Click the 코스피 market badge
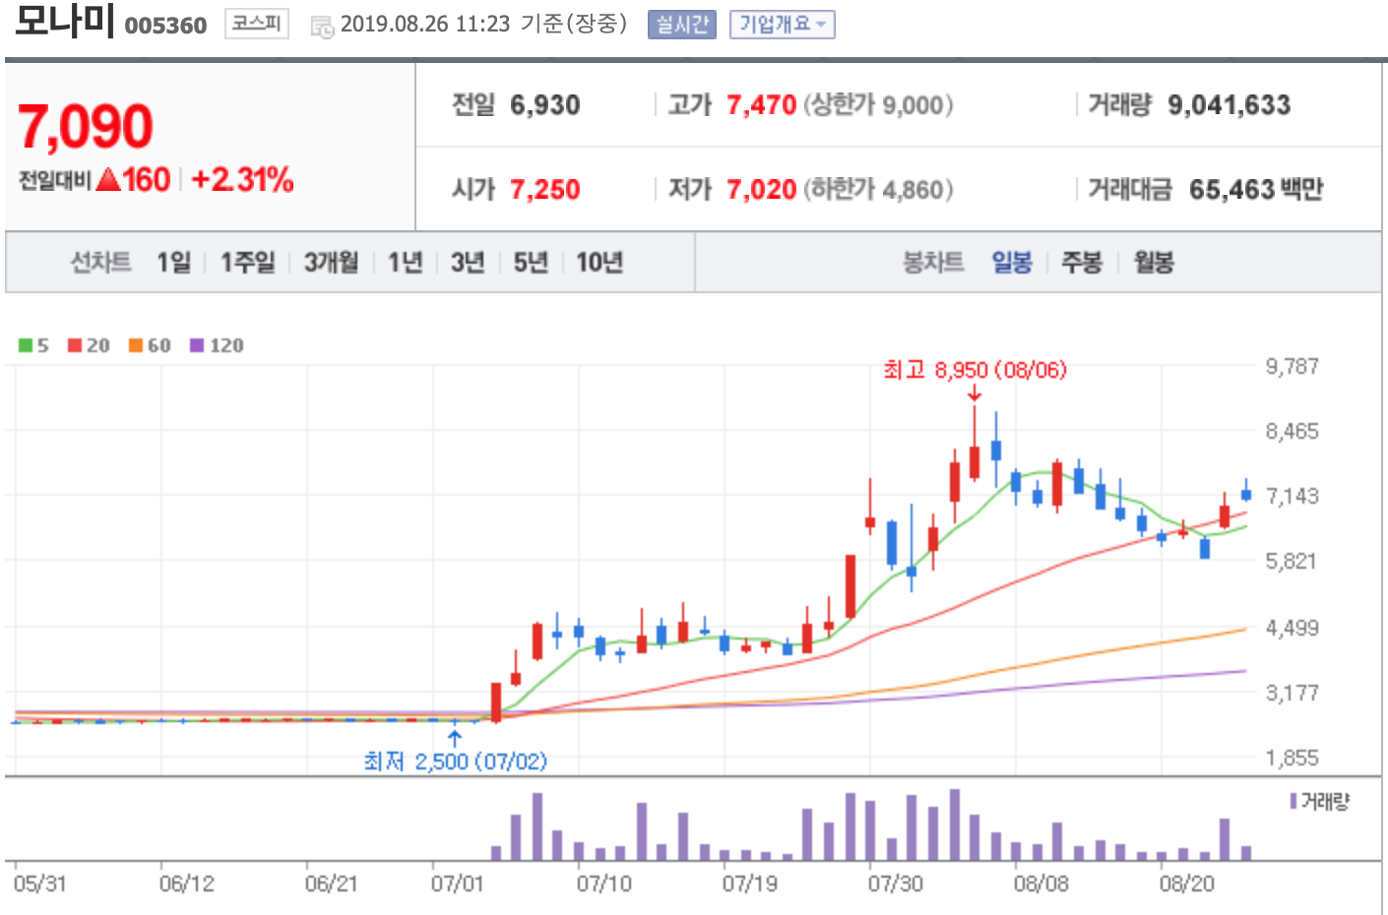Screen dimensions: 1388x915 pos(256,24)
